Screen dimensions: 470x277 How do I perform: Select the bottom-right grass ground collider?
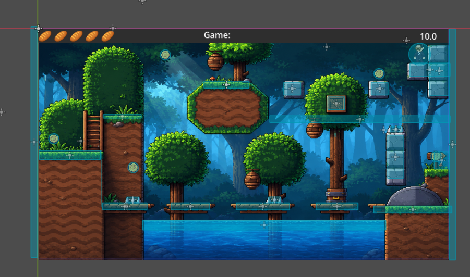413,209
